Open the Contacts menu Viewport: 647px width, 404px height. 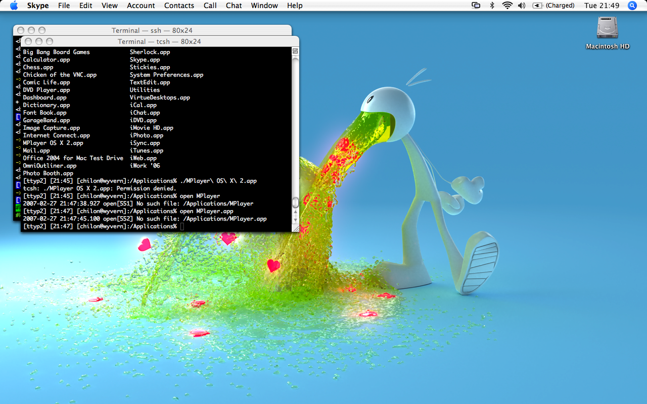pos(179,6)
